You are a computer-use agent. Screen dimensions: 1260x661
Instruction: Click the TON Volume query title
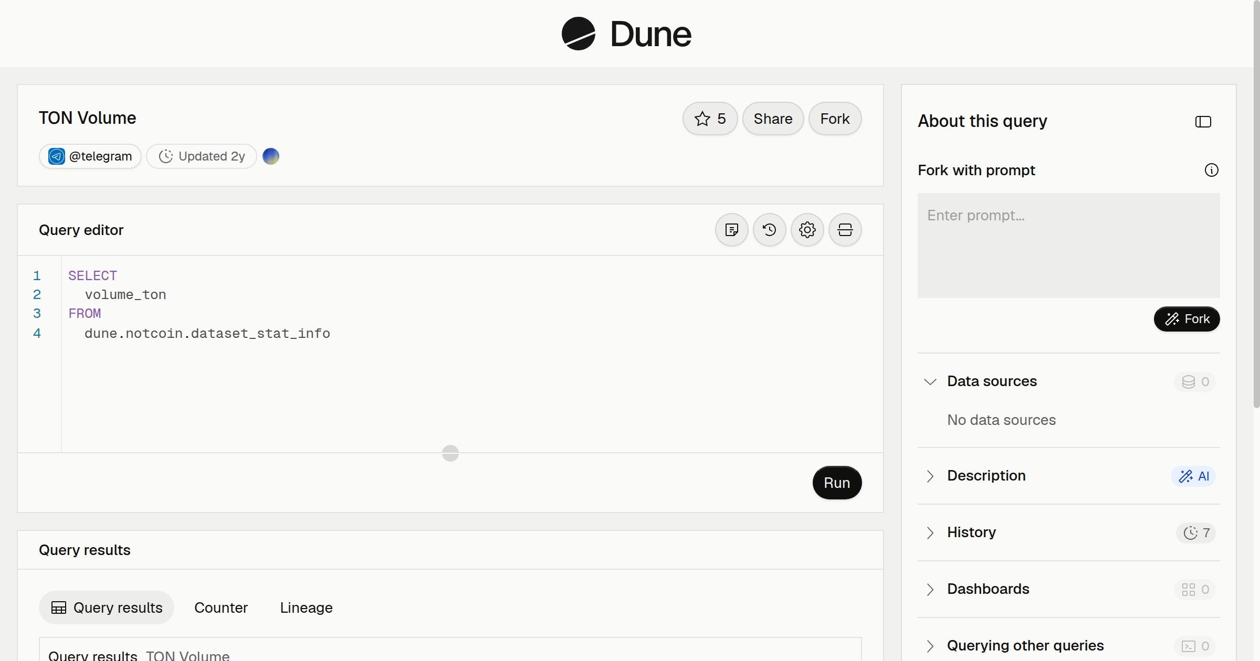(x=87, y=118)
